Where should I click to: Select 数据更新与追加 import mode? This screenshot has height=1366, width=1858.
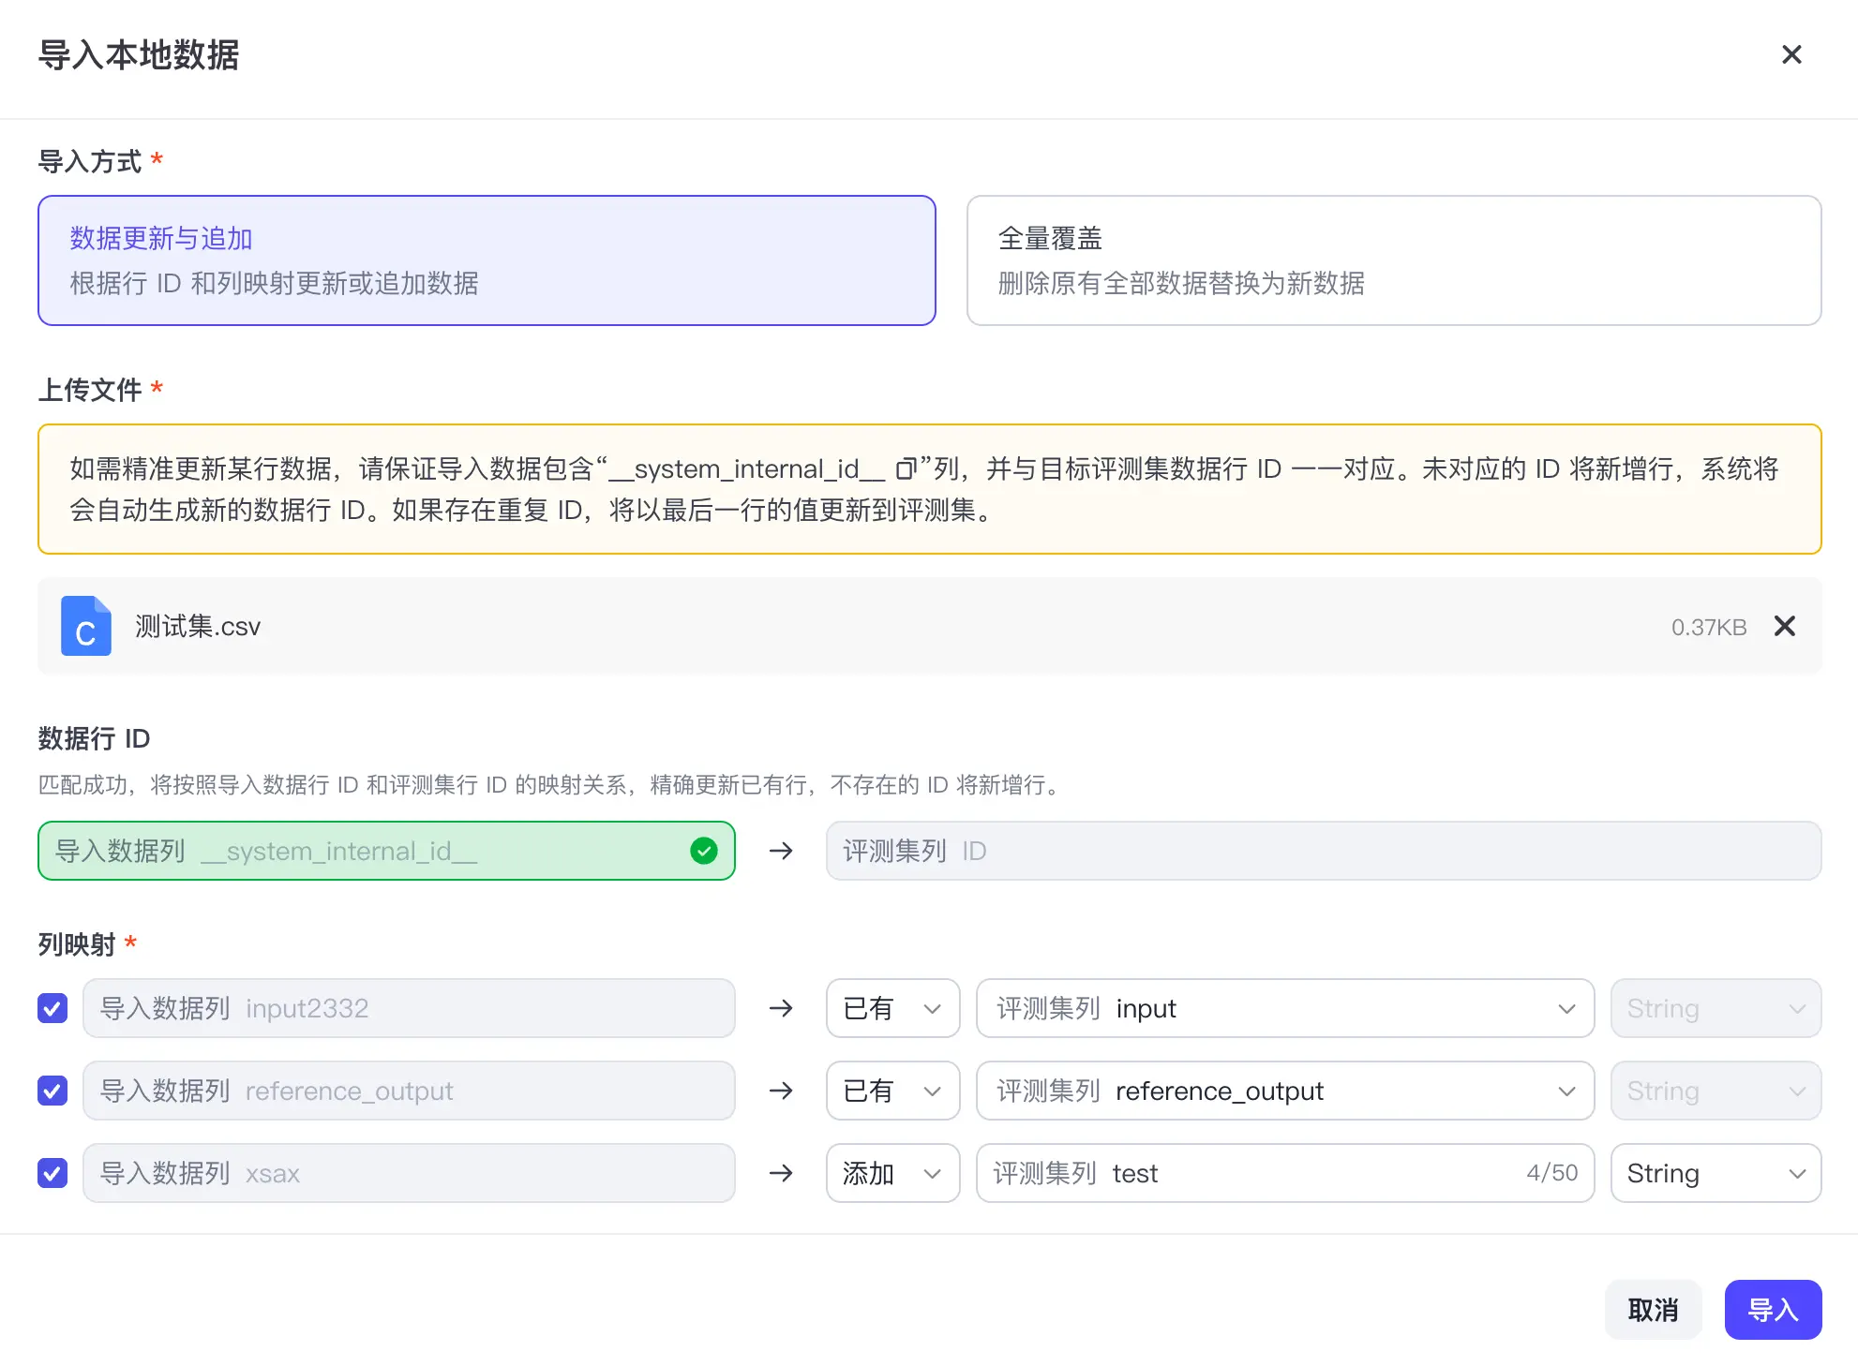coord(487,260)
